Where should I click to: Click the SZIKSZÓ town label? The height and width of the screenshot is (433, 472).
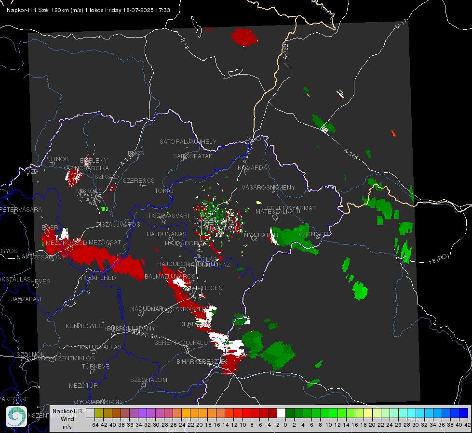[x=107, y=177]
